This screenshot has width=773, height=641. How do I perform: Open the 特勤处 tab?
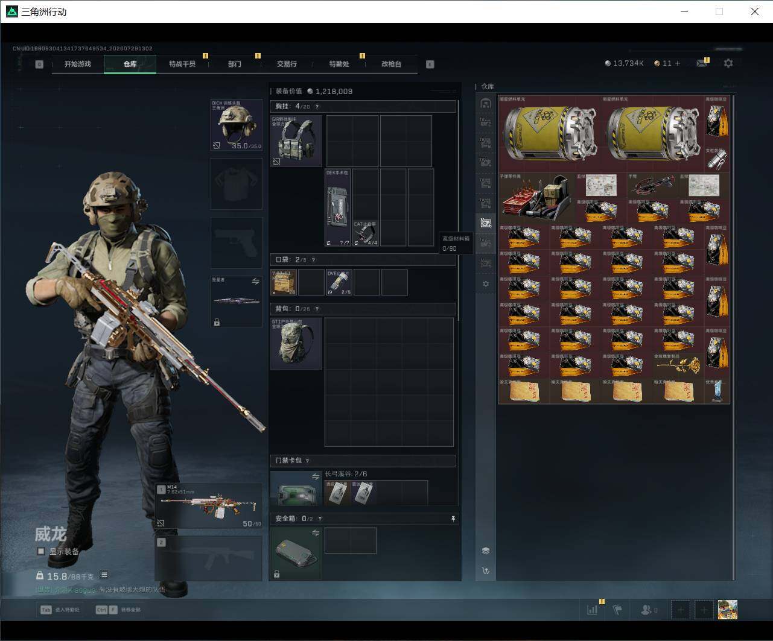[x=339, y=64]
